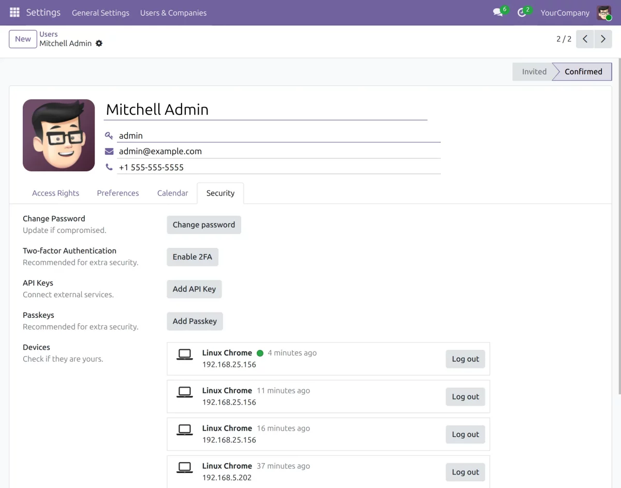Open the conversations icon with 6 badge
Screen dimensions: 621x488
pos(498,12)
